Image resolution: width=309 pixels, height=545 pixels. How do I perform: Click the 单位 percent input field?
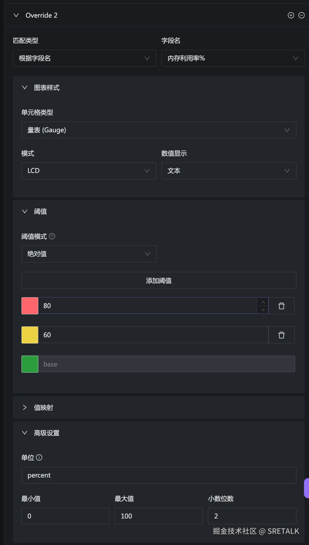(159, 475)
